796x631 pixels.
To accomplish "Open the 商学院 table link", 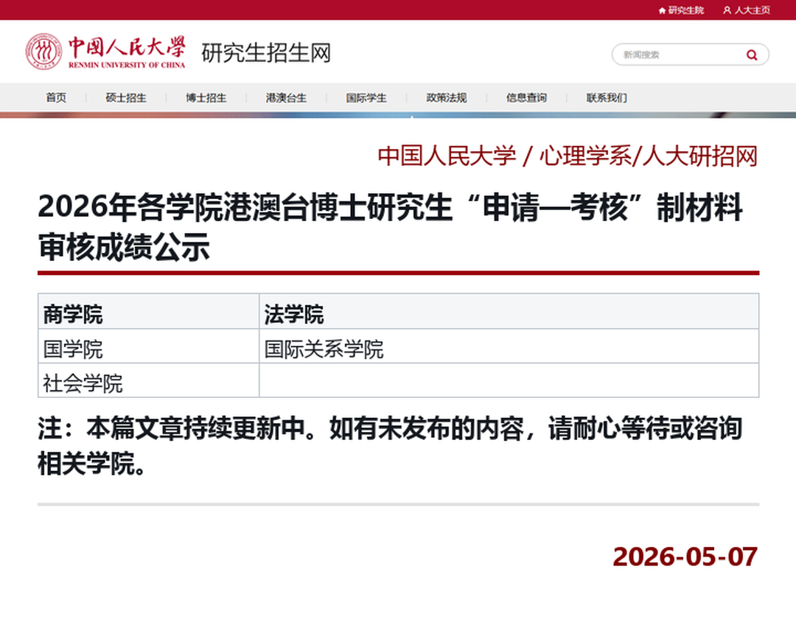I will pos(72,314).
